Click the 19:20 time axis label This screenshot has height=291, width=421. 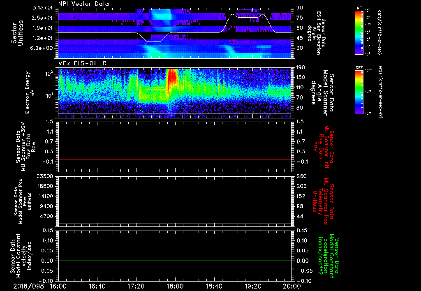coord(253,286)
